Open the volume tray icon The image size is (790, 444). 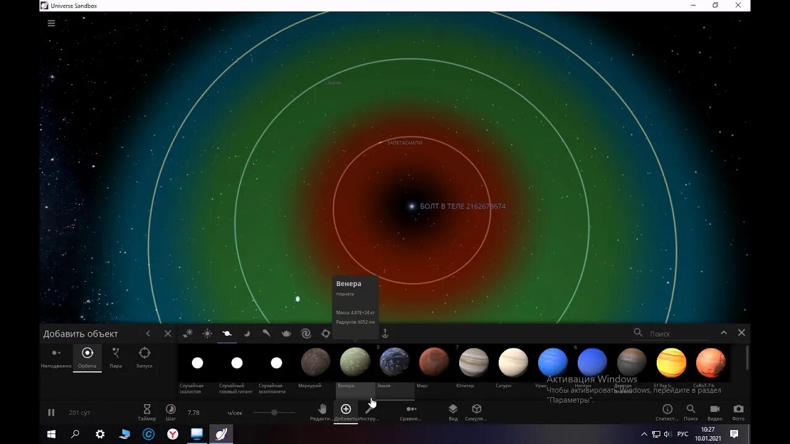667,434
